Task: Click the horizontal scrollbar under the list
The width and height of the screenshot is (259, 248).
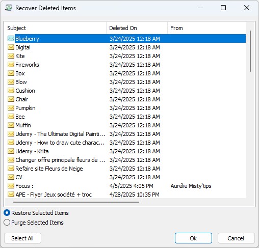Action: [x=76, y=202]
